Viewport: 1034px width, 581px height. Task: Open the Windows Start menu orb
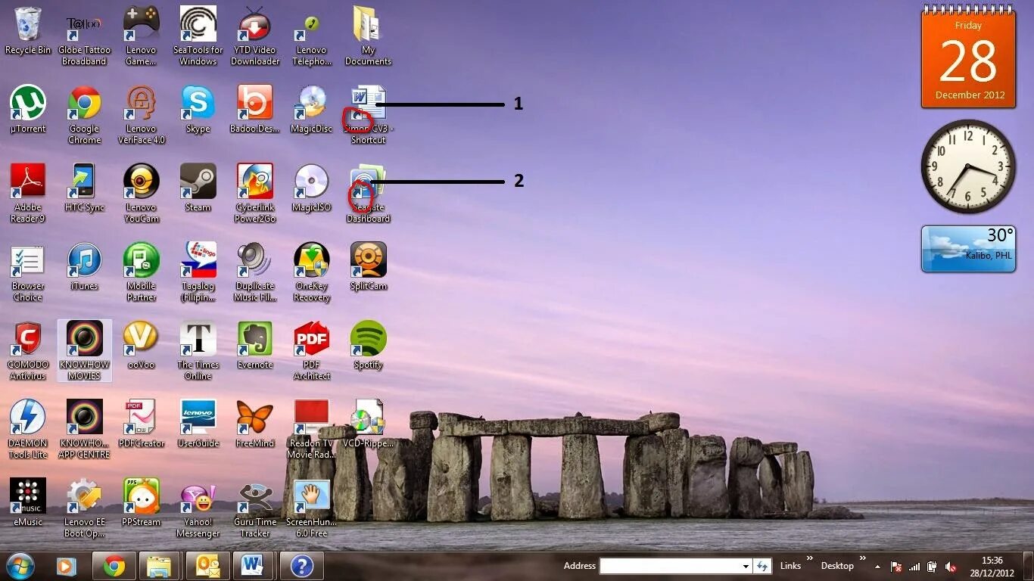pos(20,566)
